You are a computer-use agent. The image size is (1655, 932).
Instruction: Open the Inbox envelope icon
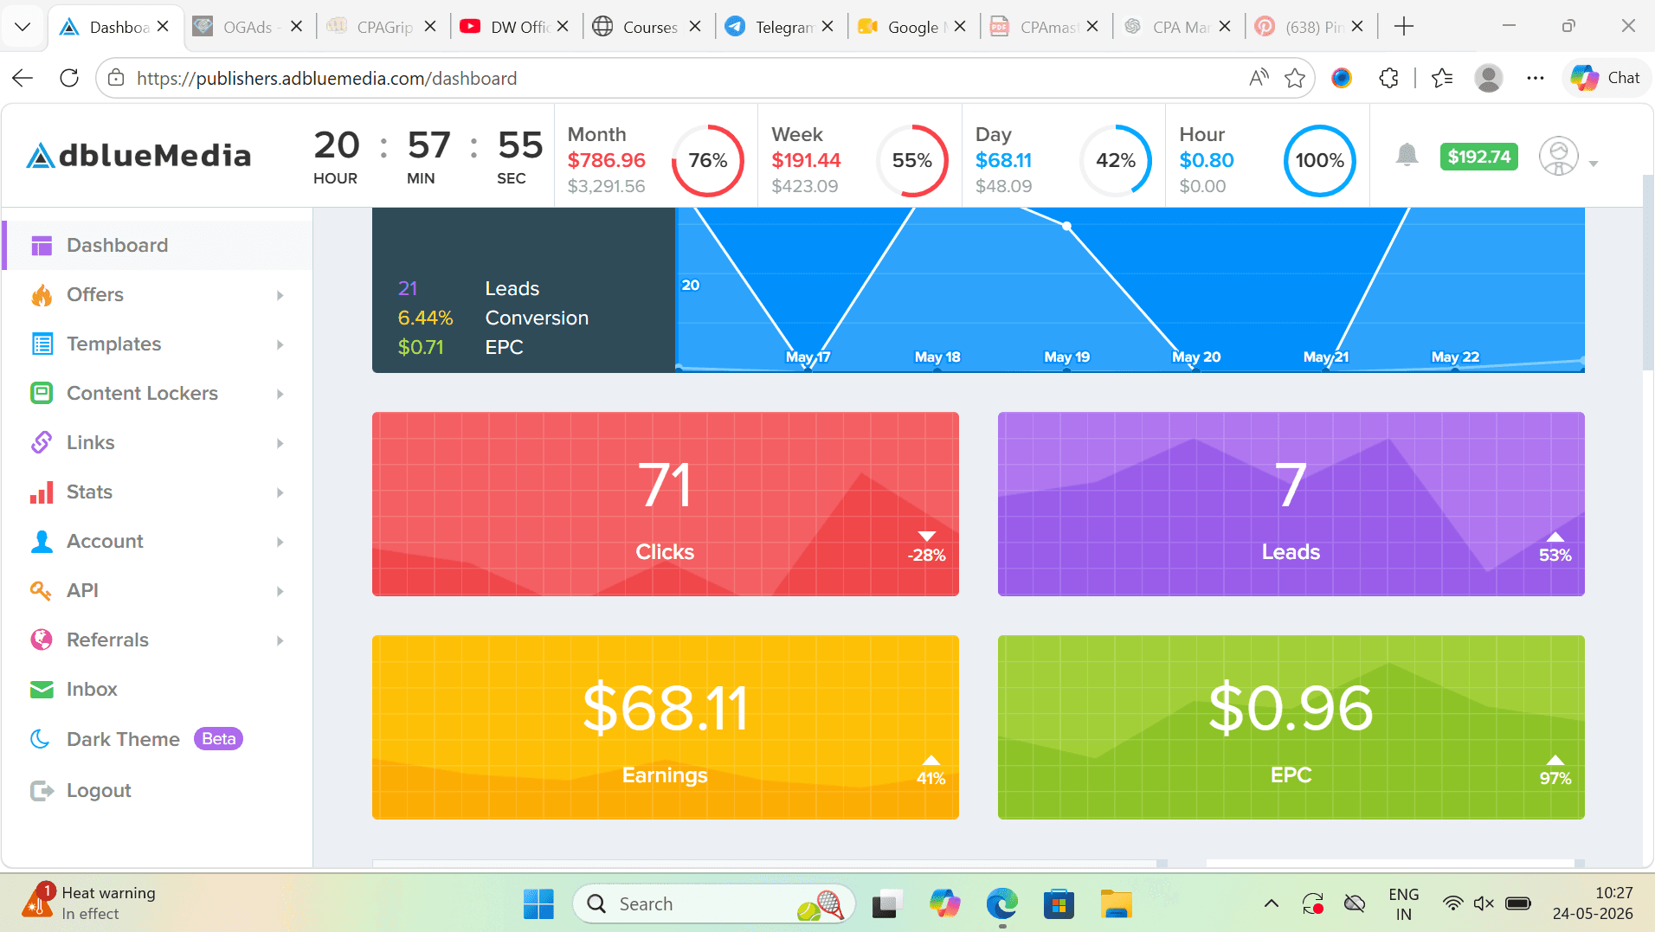42,690
